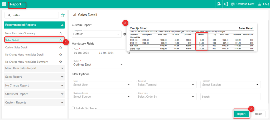Viewport: 270px width, 120px height.
Task: Click the filter Search text field
Action: pos(230,97)
